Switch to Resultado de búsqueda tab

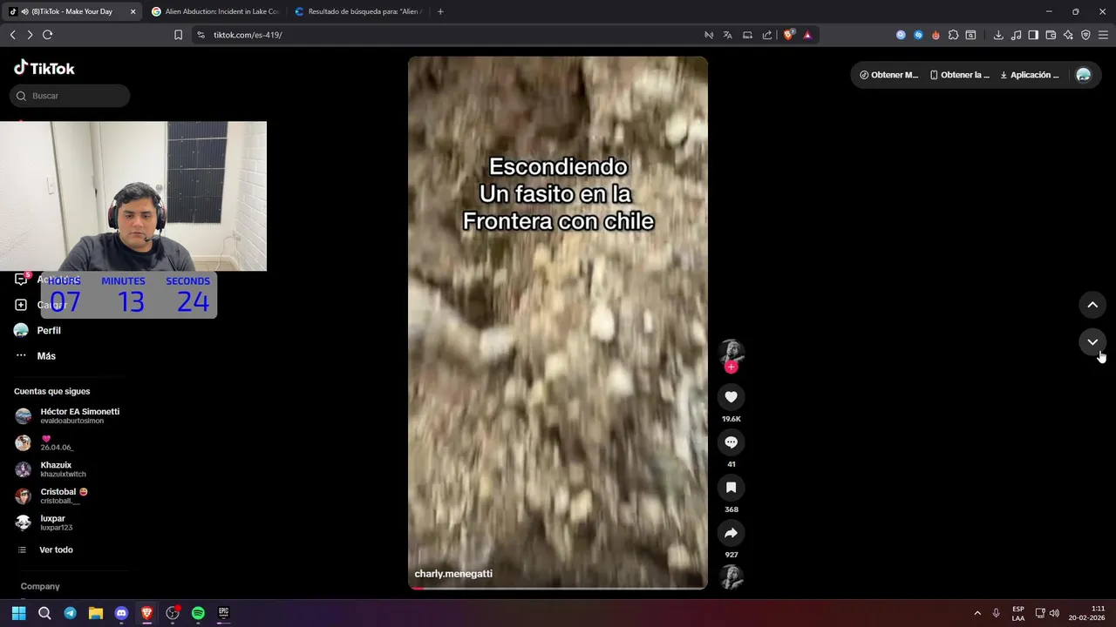click(x=358, y=11)
